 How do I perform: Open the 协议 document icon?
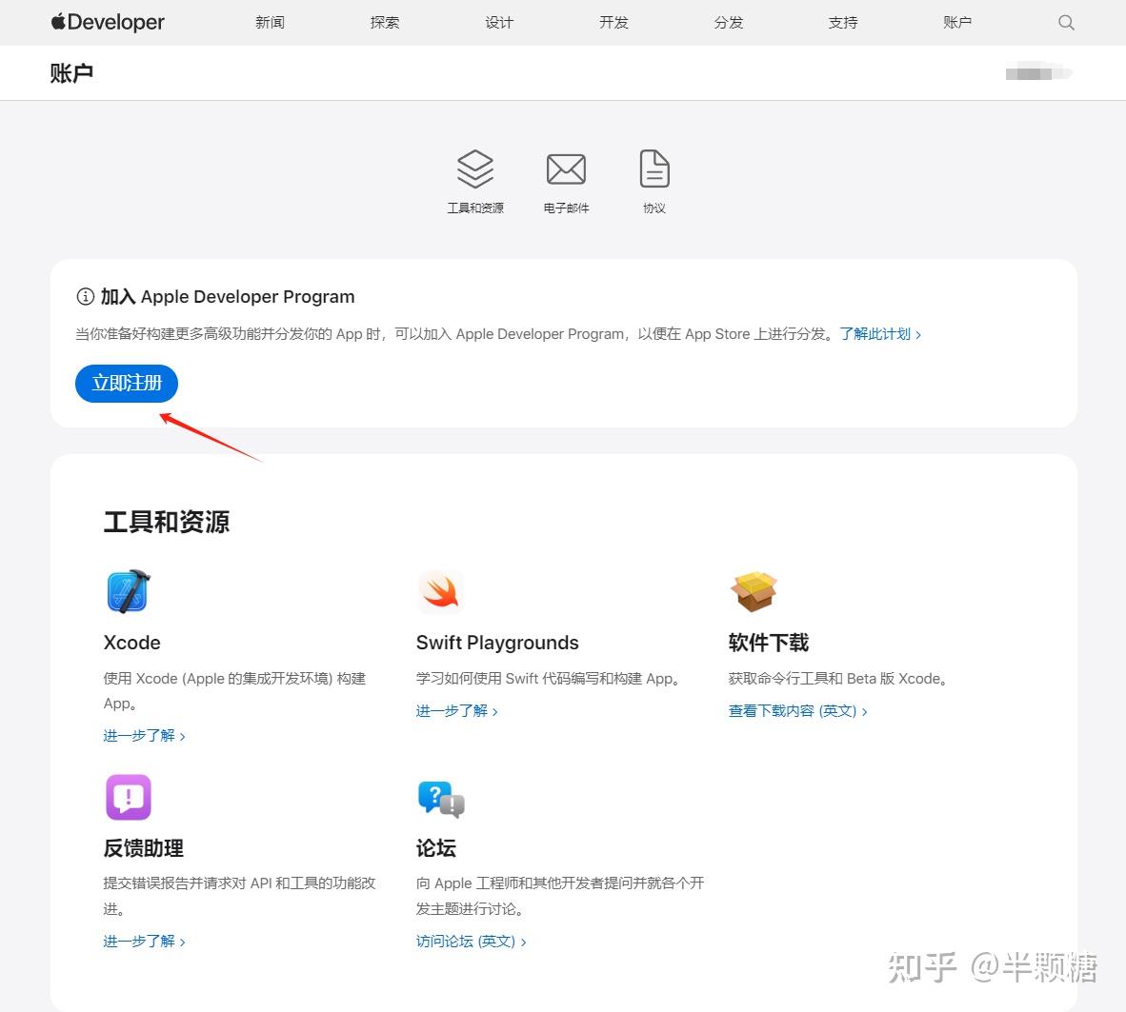coord(653,170)
